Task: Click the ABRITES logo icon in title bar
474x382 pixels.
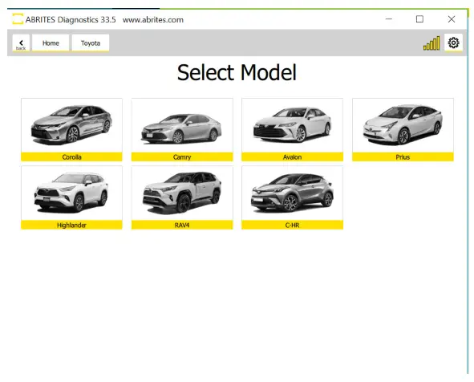Action: click(x=18, y=19)
